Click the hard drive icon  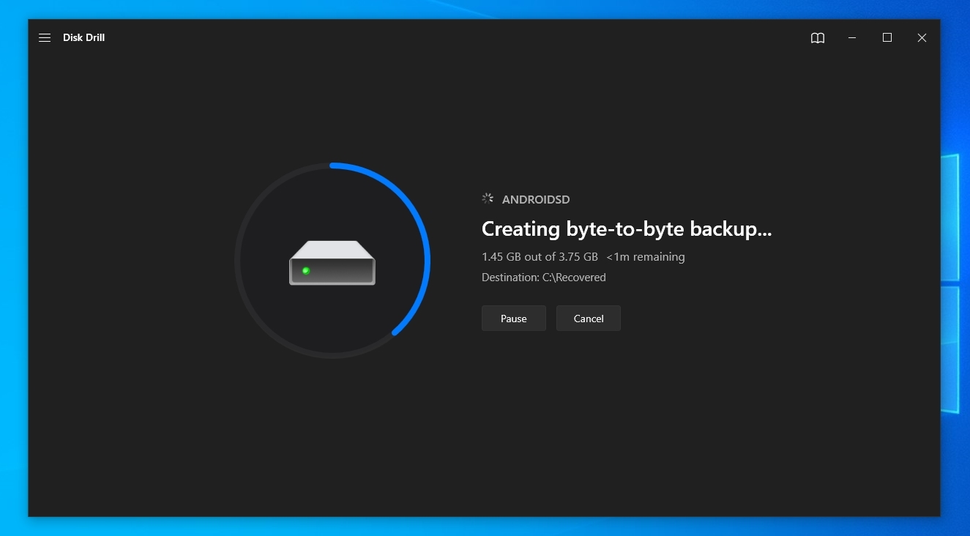(332, 263)
